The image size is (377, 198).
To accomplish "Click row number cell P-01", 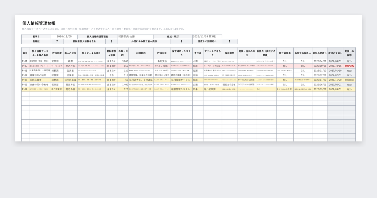I will (x=25, y=61).
